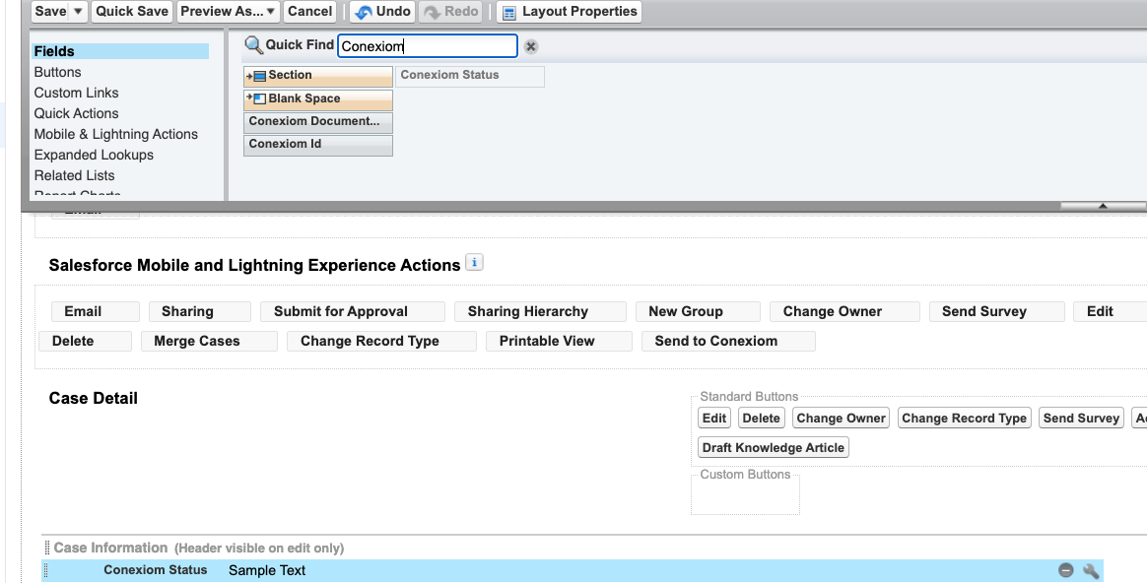Click inside the Quick Find search field
The image size is (1147, 583).
coord(427,46)
